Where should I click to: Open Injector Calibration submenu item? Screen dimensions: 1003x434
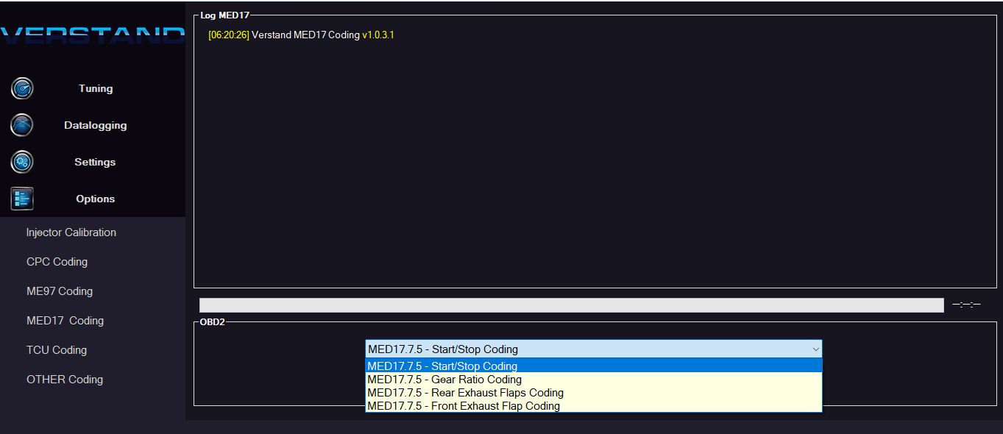[x=71, y=232]
